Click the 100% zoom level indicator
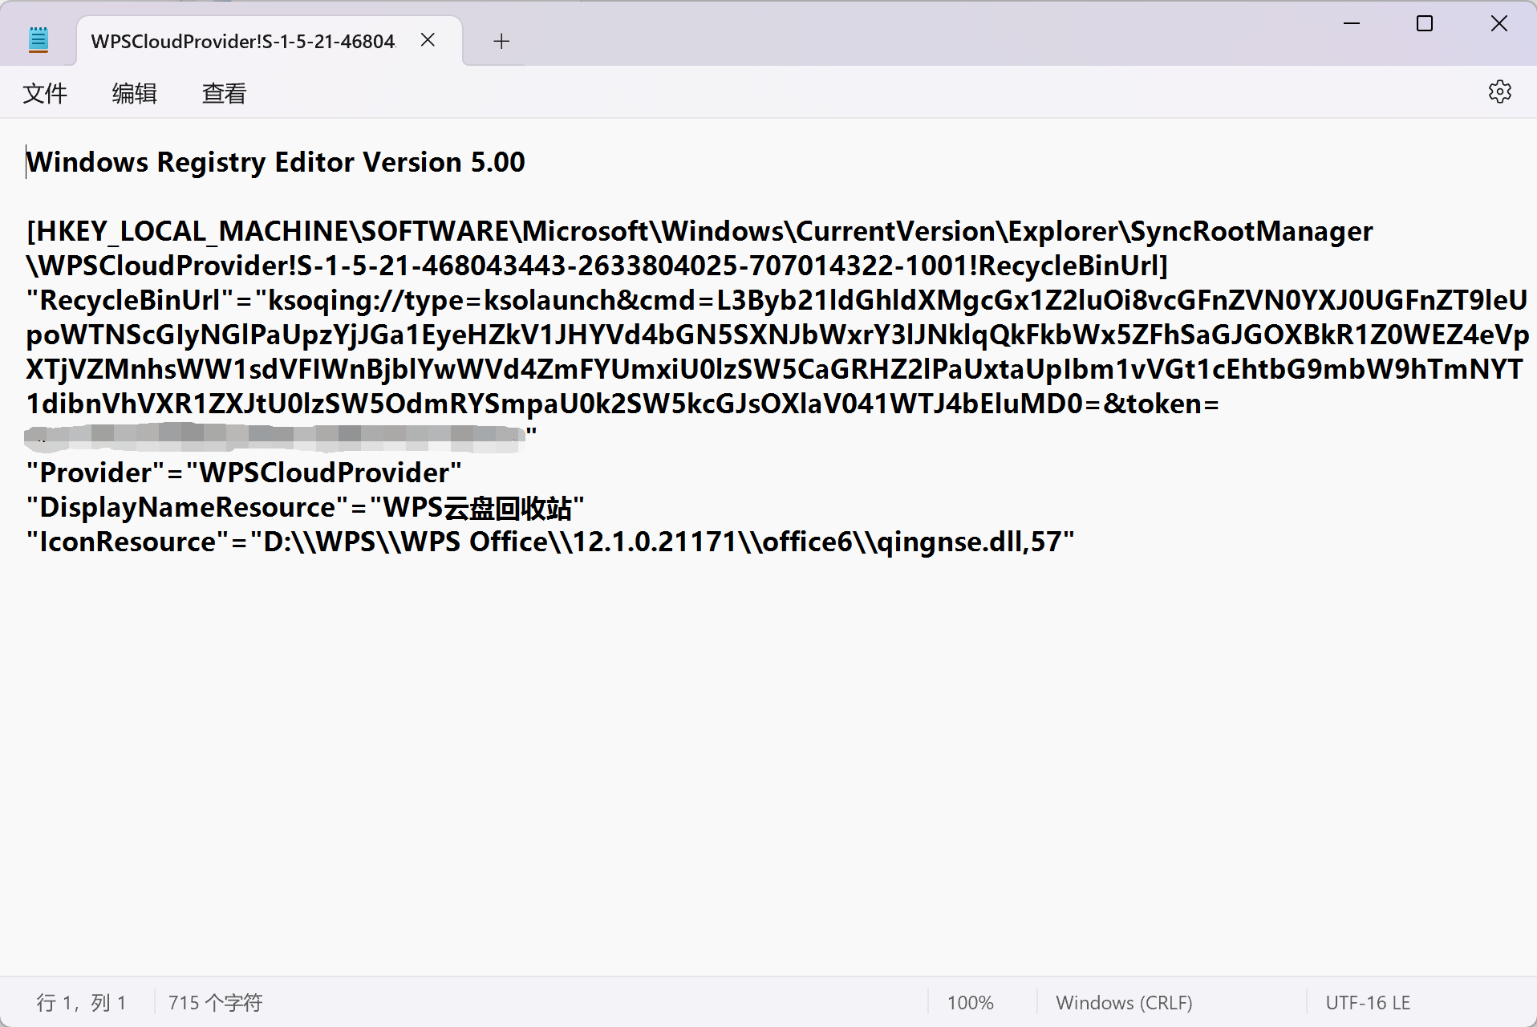Image resolution: width=1537 pixels, height=1027 pixels. pyautogui.click(x=970, y=1003)
